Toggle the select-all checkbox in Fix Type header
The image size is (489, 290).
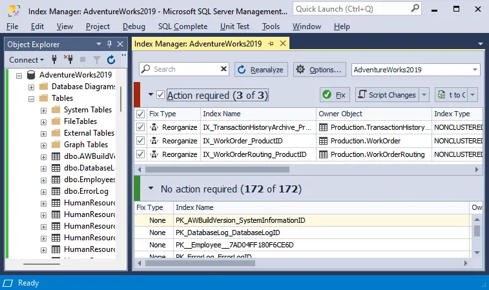tap(140, 114)
